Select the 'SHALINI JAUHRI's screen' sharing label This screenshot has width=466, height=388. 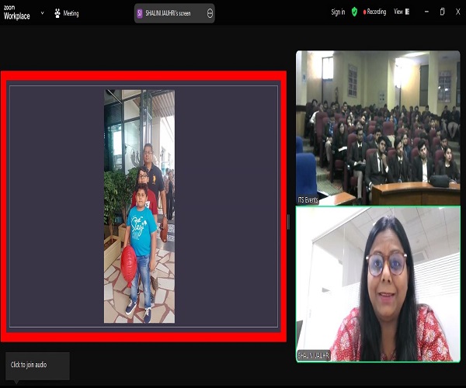(x=174, y=13)
